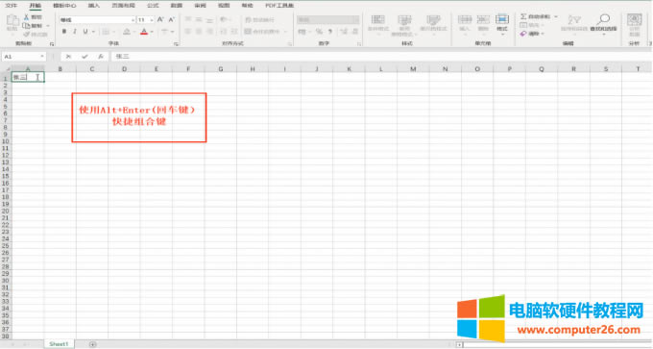The width and height of the screenshot is (653, 349).
Task: Open the font name dropdown
Action: tap(133, 20)
